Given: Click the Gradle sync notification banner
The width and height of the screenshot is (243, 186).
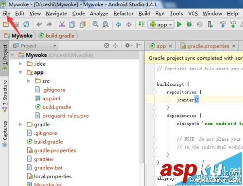Looking at the screenshot, I should point(194,58).
